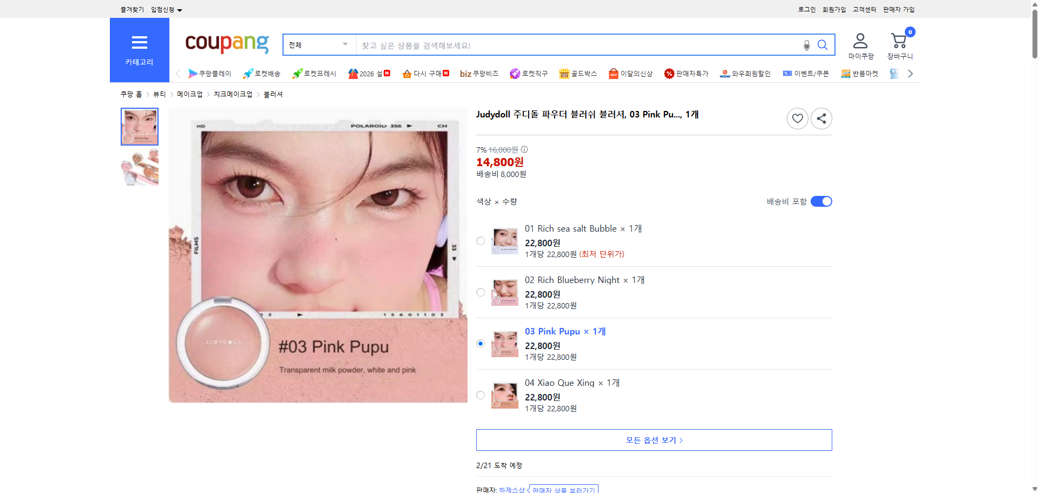Open the product share icon
The height and width of the screenshot is (493, 1039).
pos(821,118)
